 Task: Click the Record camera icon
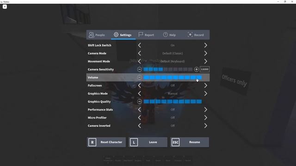190,35
